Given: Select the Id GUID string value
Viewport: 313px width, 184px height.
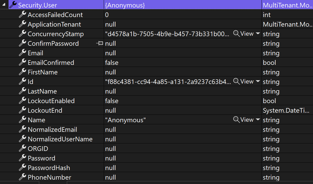Looking at the screenshot, I should (168, 82).
